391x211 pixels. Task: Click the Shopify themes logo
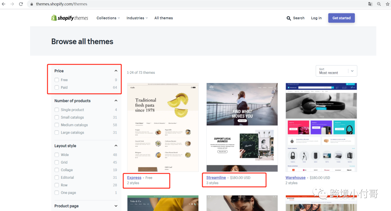click(70, 18)
